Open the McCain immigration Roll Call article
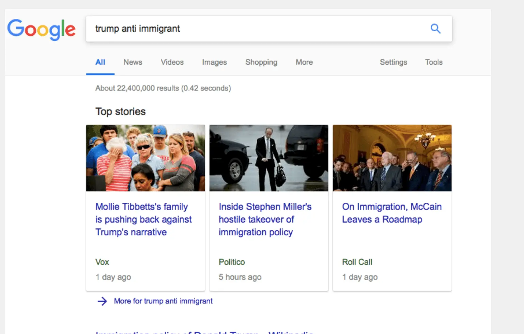This screenshot has width=524, height=334. 391,213
